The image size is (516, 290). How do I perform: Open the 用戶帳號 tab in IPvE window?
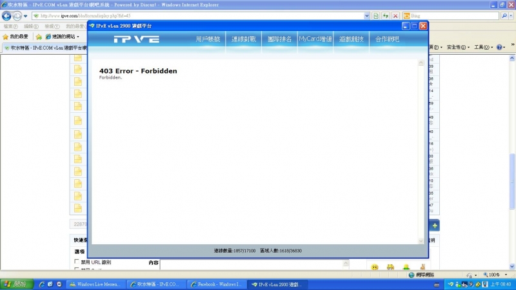[208, 39]
